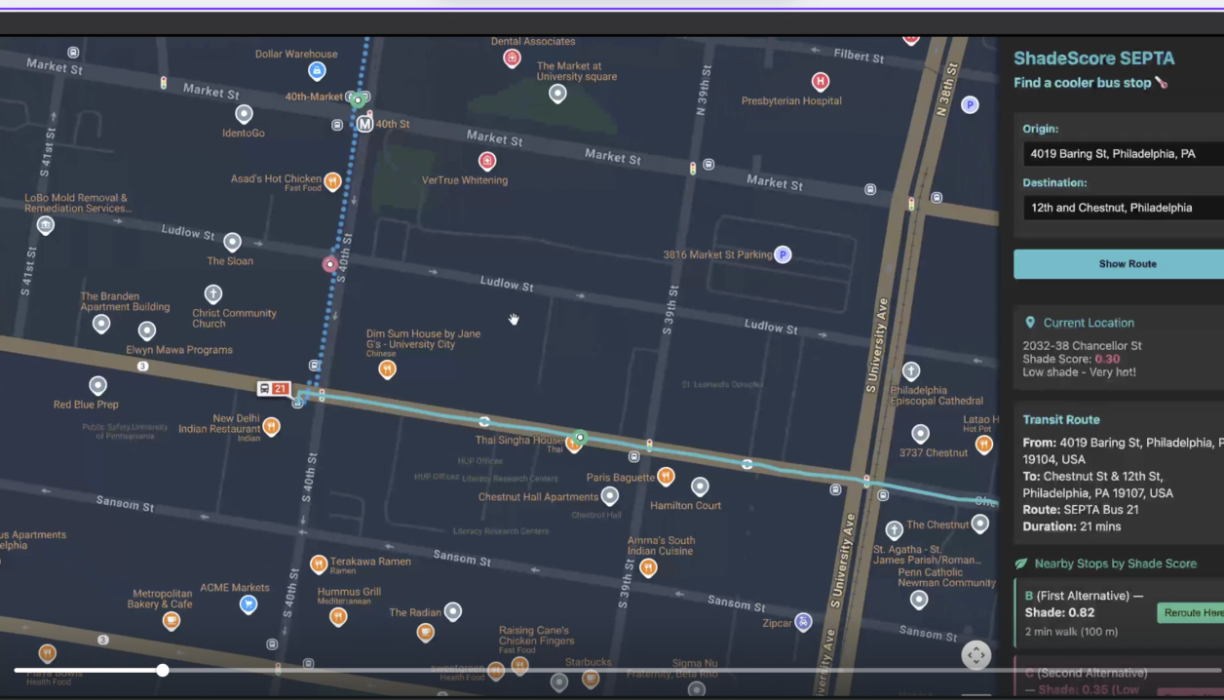Click the Nearby Stops by Shade Score heading

[x=1115, y=564]
